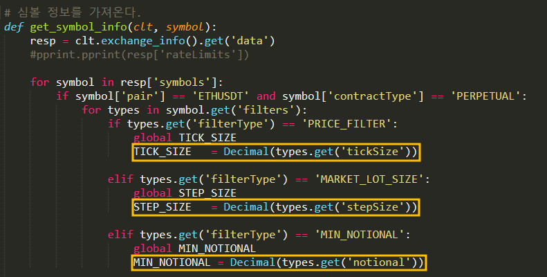This screenshot has width=547, height=277.
Task: Click the 'data' string literal
Action: click(250, 41)
